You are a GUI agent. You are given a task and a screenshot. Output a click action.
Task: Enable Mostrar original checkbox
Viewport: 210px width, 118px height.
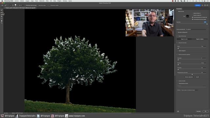[192, 15]
